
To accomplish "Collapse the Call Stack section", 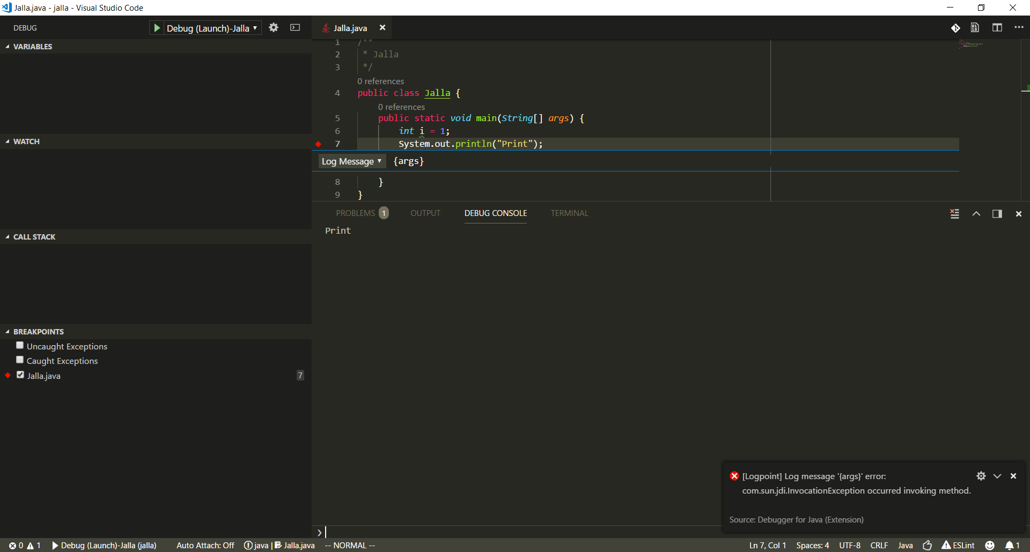I will (x=7, y=236).
